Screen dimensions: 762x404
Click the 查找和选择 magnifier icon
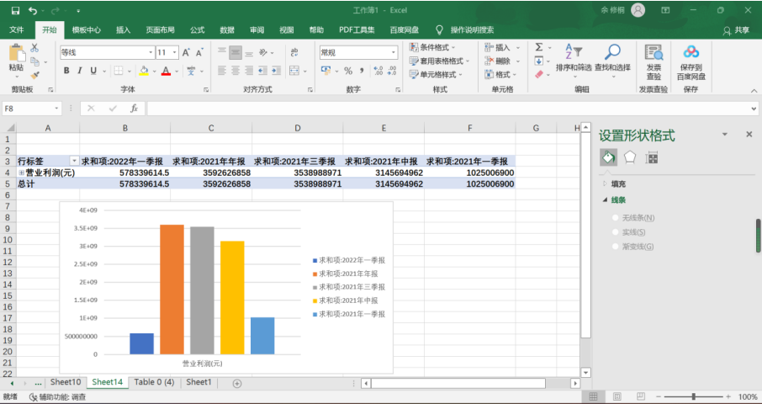(612, 57)
